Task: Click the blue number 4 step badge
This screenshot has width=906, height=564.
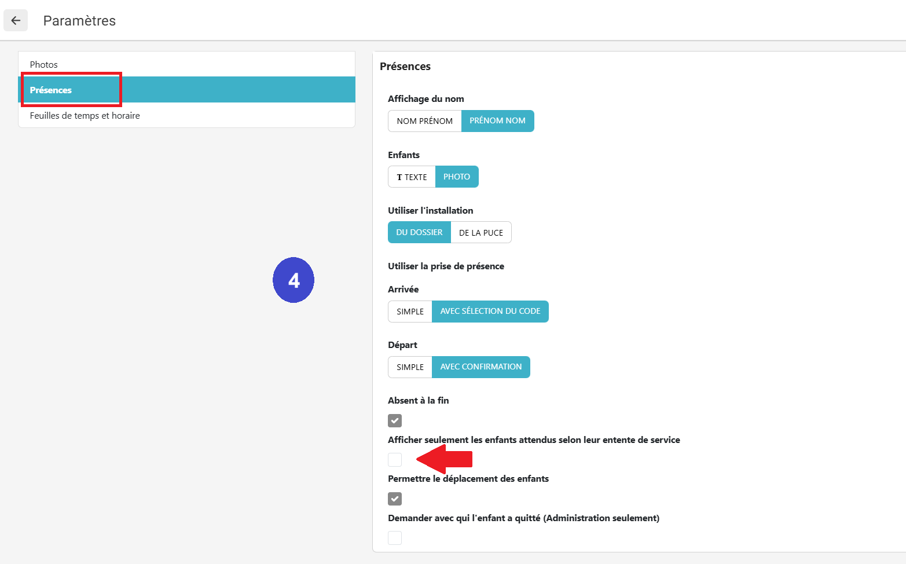Action: pos(294,280)
